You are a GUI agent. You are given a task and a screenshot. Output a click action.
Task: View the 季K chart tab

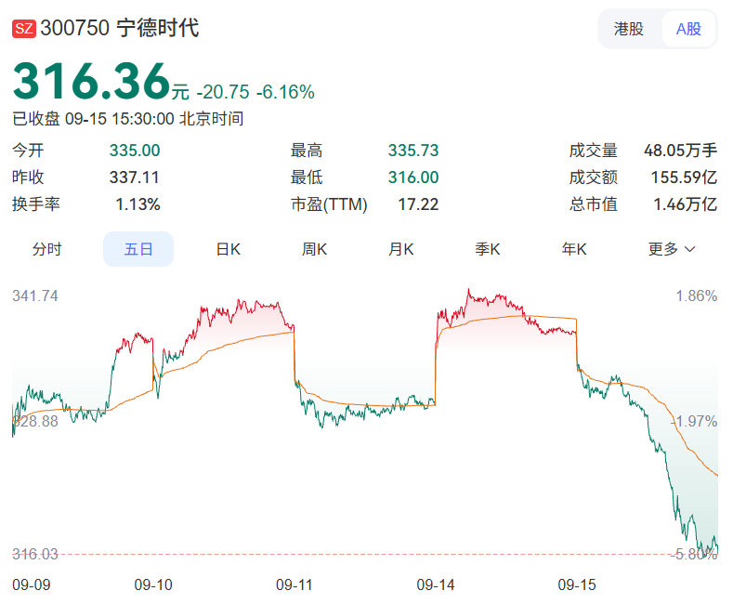point(488,249)
